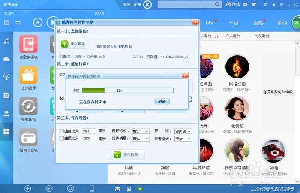Open 伤感网络情歌 station thumbnail
The height and width of the screenshot is (193, 300).
237,151
